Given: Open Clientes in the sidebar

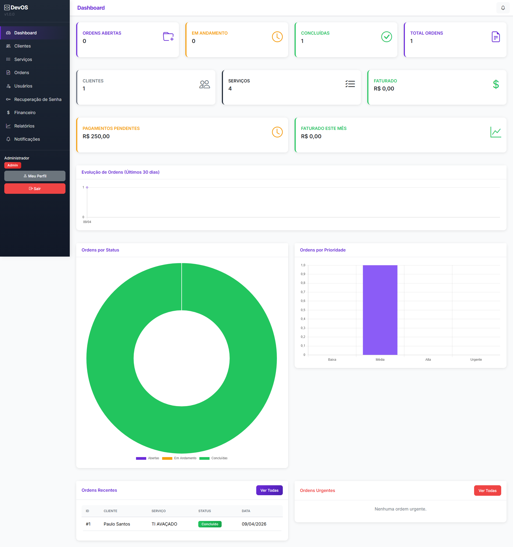Looking at the screenshot, I should tap(23, 46).
